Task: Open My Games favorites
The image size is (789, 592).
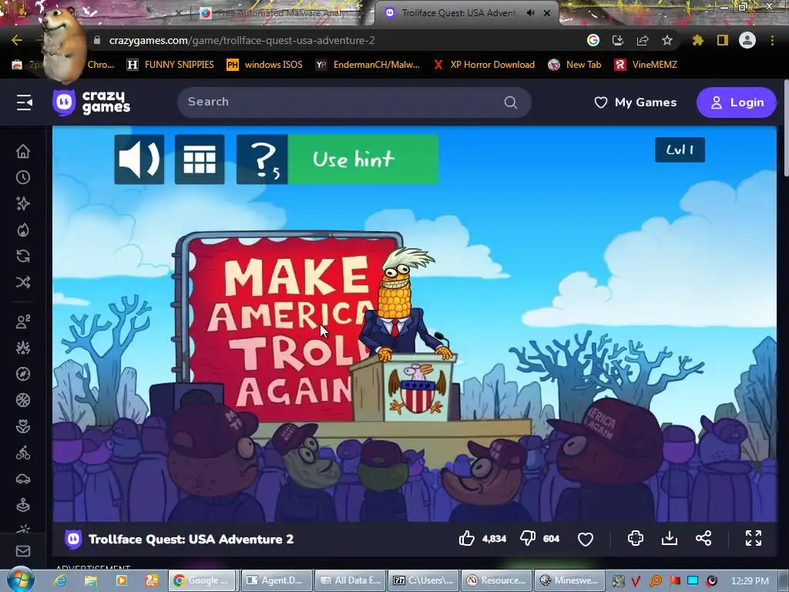Action: 636,103
